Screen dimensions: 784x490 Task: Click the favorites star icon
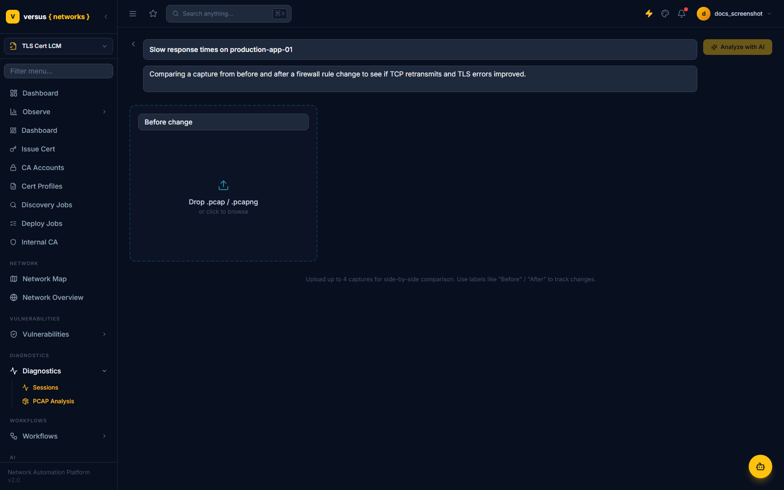(153, 14)
